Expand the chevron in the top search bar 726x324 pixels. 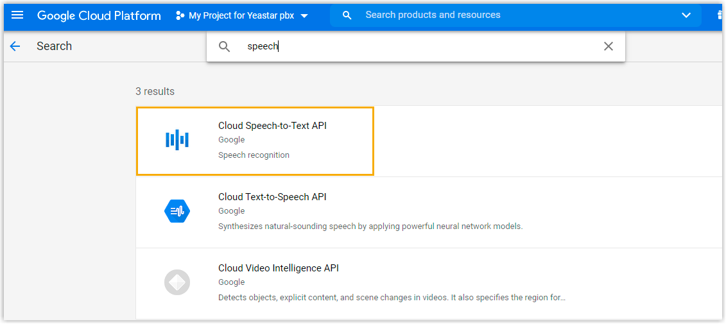[686, 15]
